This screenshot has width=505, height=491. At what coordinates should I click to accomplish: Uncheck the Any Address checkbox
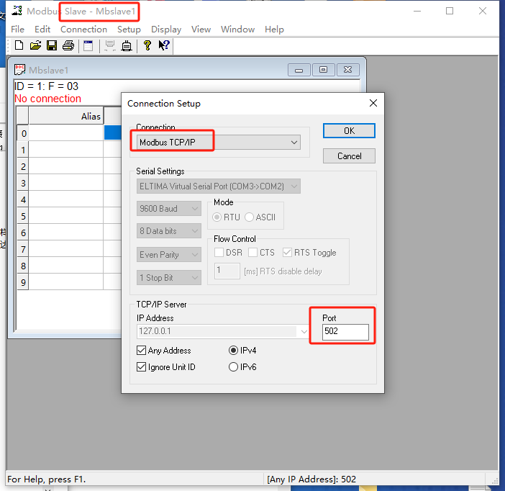pyautogui.click(x=142, y=351)
